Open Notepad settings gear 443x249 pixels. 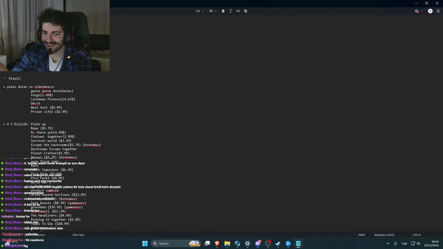click(x=438, y=11)
